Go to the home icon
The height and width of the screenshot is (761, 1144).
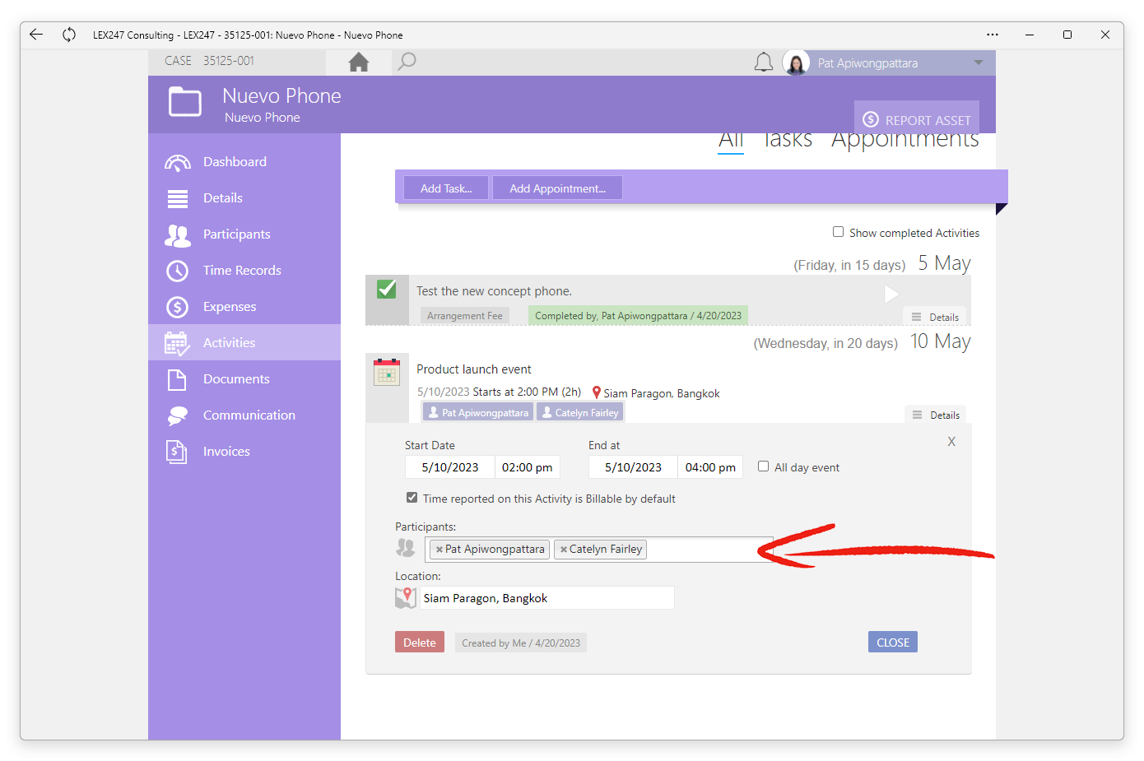(x=359, y=63)
